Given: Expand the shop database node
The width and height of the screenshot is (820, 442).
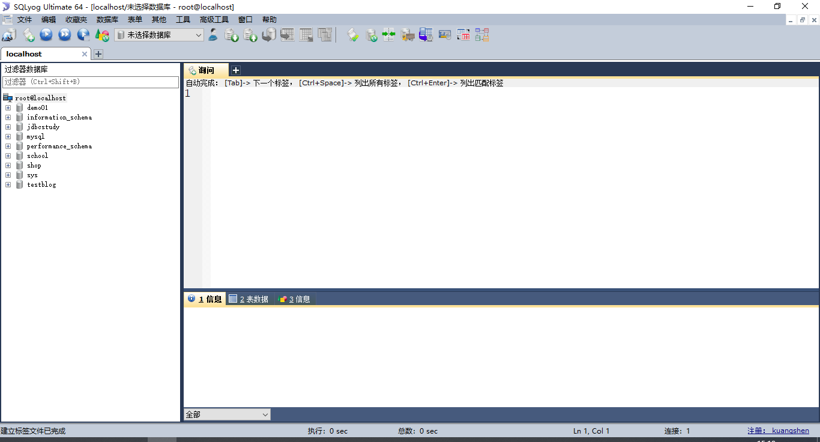Looking at the screenshot, I should (8, 165).
